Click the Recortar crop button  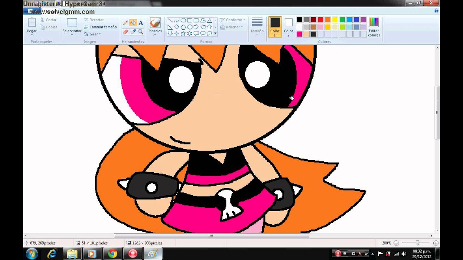tap(94, 20)
